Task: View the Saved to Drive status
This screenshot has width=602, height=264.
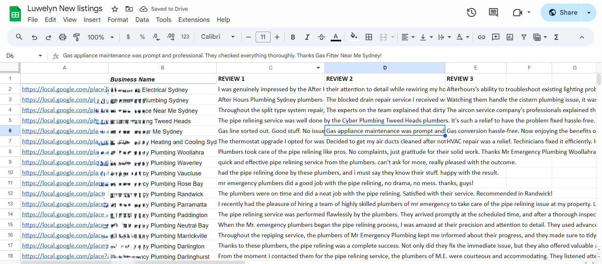Action: (164, 9)
